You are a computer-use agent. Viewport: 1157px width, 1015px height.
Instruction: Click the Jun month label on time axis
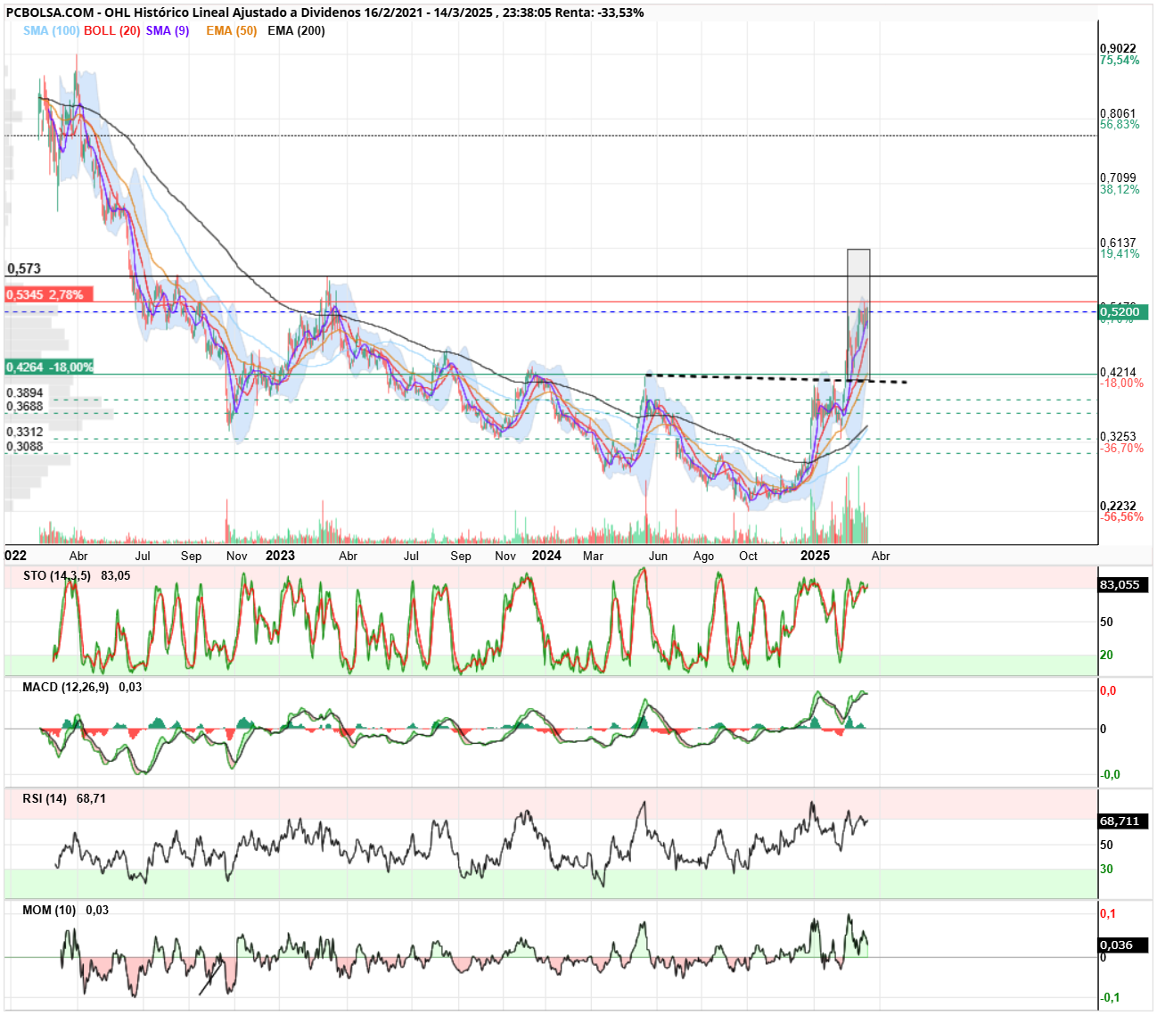[658, 556]
